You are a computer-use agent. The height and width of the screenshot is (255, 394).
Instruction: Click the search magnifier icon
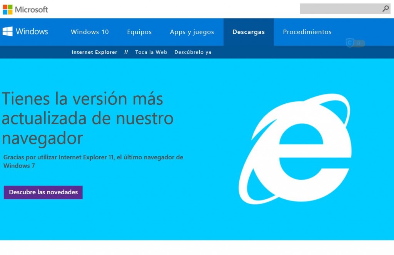386,8
